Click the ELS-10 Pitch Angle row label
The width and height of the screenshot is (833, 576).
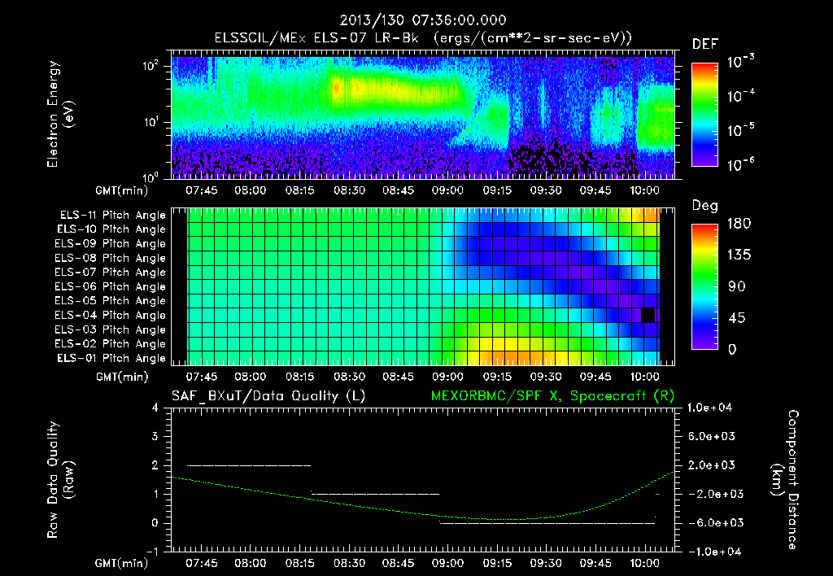click(111, 229)
